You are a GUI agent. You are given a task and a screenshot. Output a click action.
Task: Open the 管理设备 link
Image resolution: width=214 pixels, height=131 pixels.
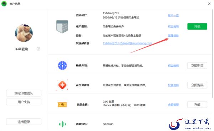click(x=173, y=35)
